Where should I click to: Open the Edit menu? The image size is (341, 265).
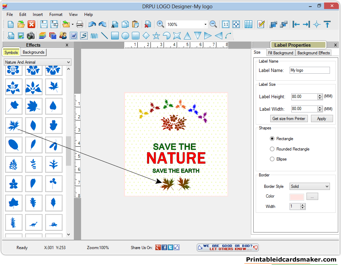pyautogui.click(x=23, y=15)
